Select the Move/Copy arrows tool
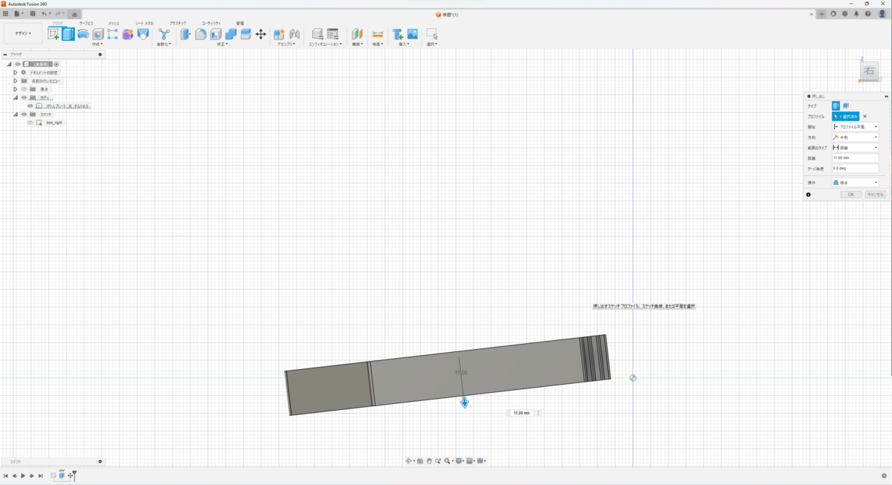The width and height of the screenshot is (892, 485). [261, 34]
